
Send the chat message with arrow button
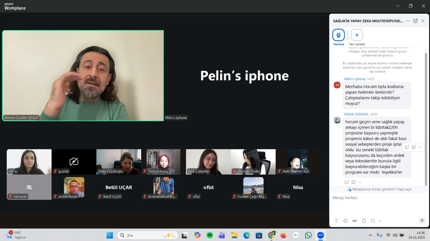(x=422, y=221)
